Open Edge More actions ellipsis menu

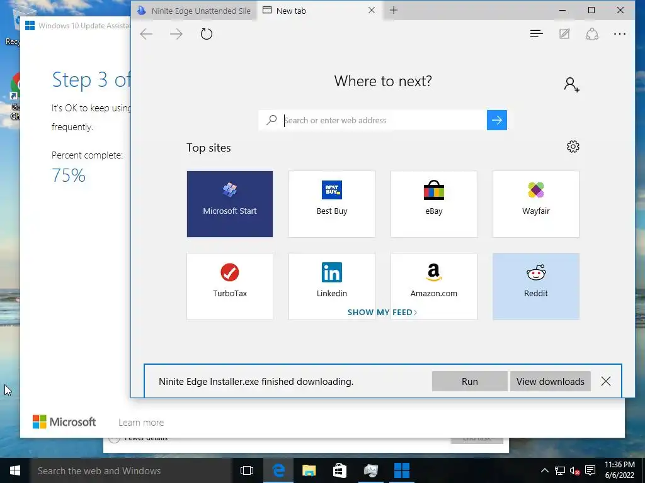coord(620,34)
